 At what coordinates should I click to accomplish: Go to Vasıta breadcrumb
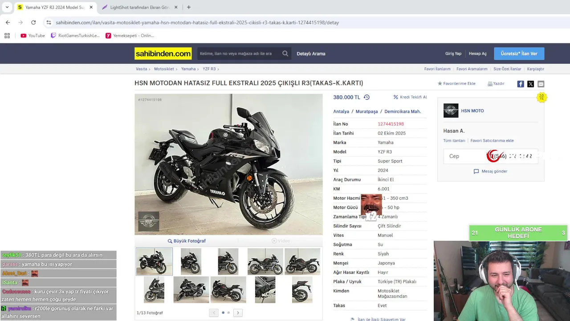[141, 69]
